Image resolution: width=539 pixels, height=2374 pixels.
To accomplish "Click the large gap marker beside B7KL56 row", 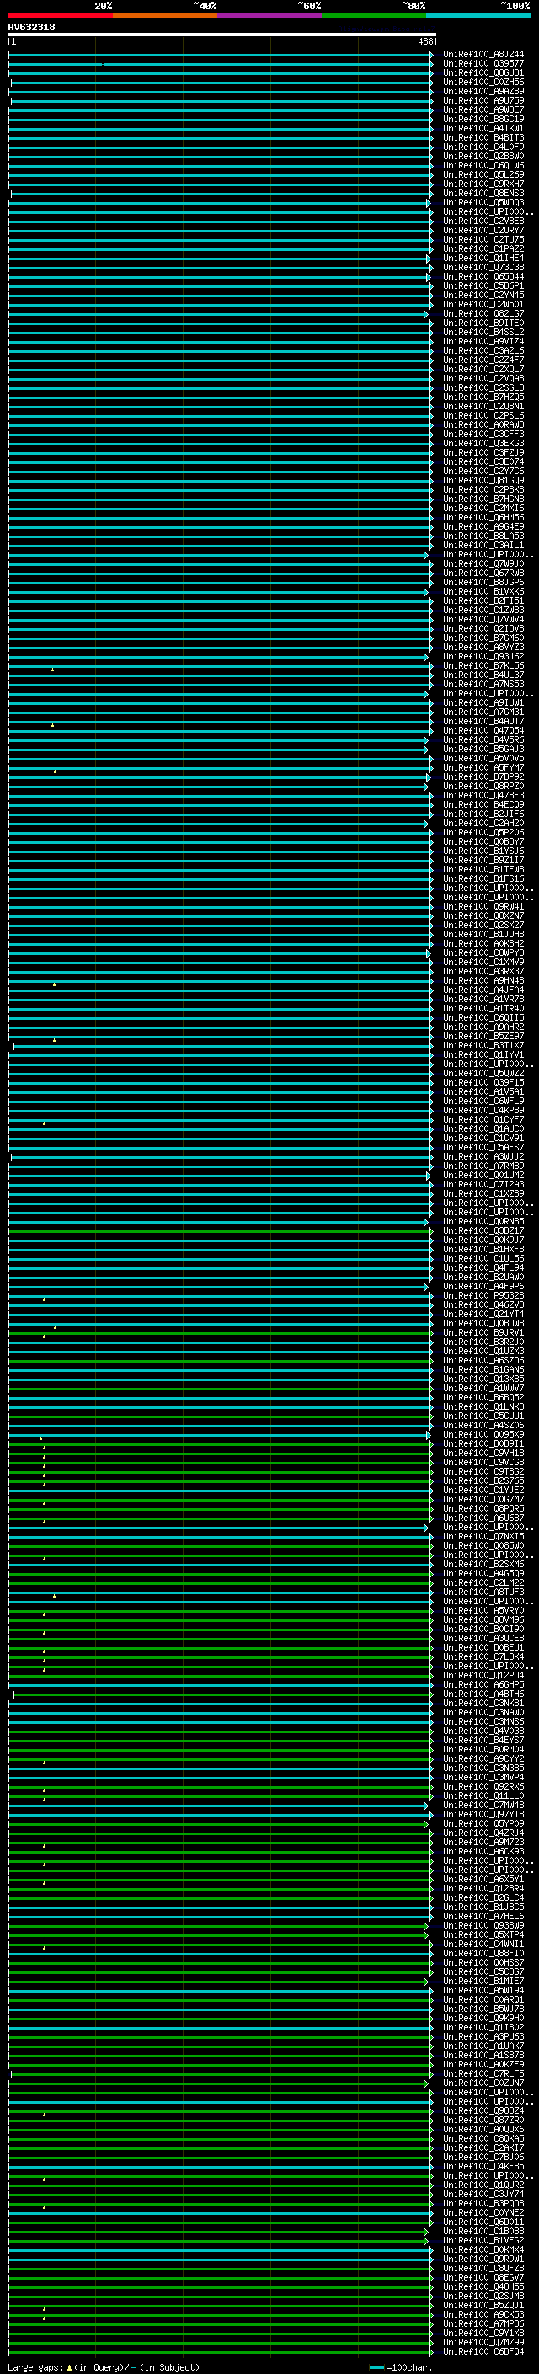I will (x=52, y=669).
